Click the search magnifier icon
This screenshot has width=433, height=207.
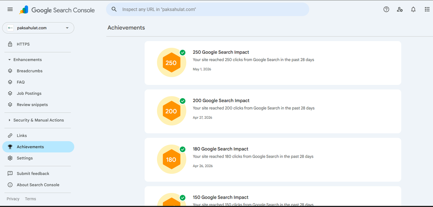click(114, 9)
